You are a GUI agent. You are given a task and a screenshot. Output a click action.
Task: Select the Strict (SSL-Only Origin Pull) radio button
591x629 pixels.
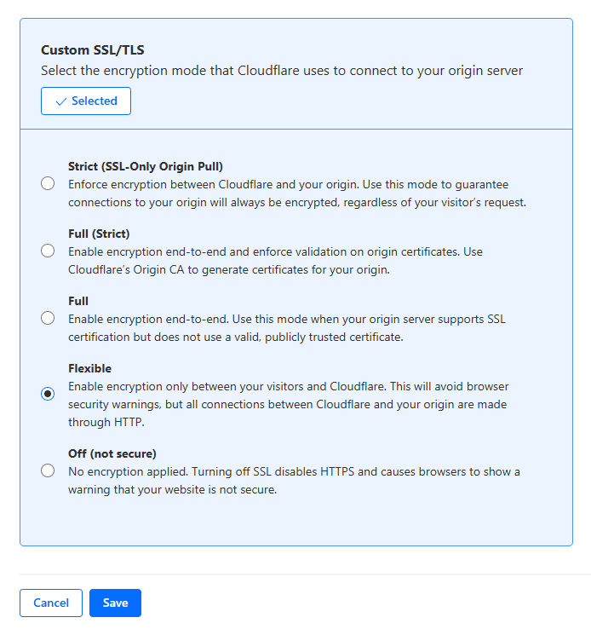tap(48, 183)
